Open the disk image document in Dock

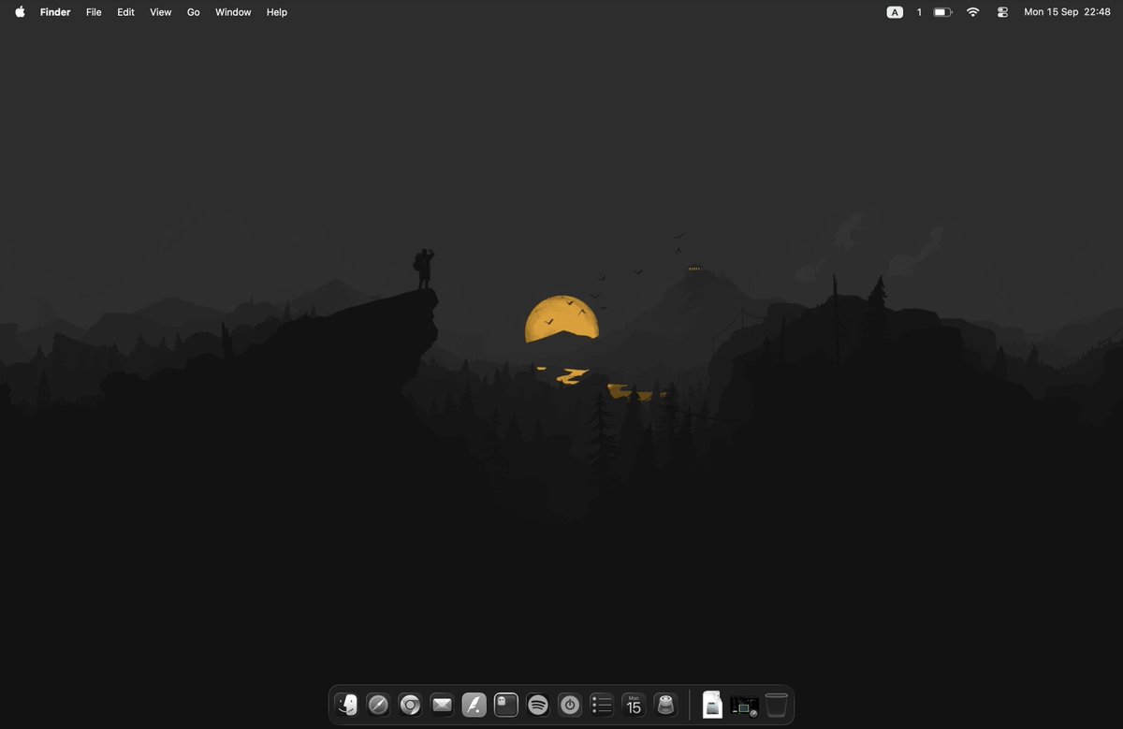(x=712, y=705)
